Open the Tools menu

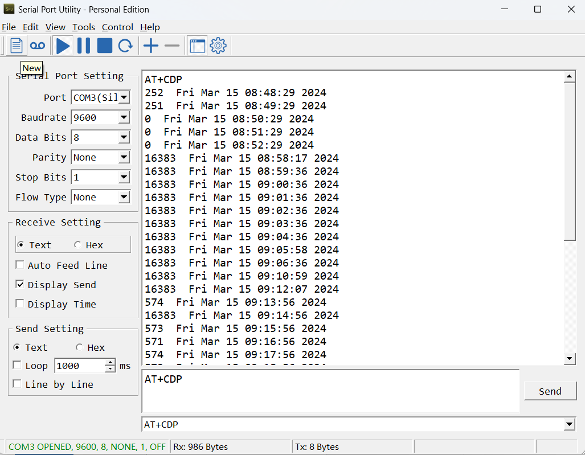click(84, 27)
